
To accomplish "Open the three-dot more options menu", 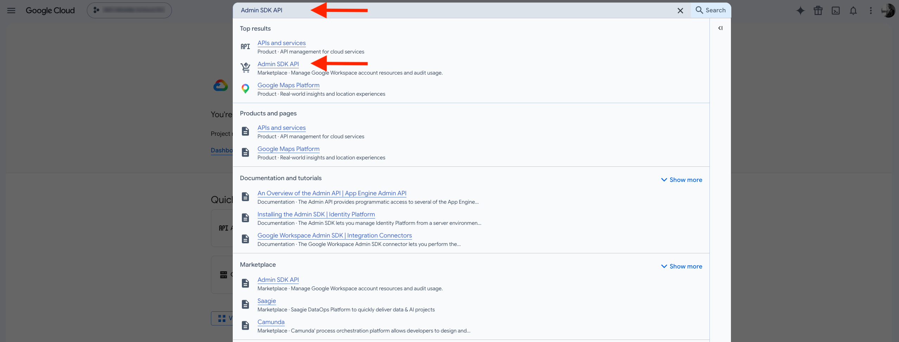I will click(x=871, y=11).
